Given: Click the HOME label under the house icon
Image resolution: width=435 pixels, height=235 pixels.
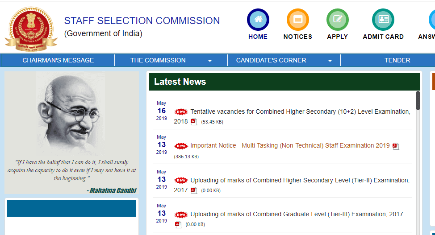Looking at the screenshot, I should pyautogui.click(x=258, y=37).
